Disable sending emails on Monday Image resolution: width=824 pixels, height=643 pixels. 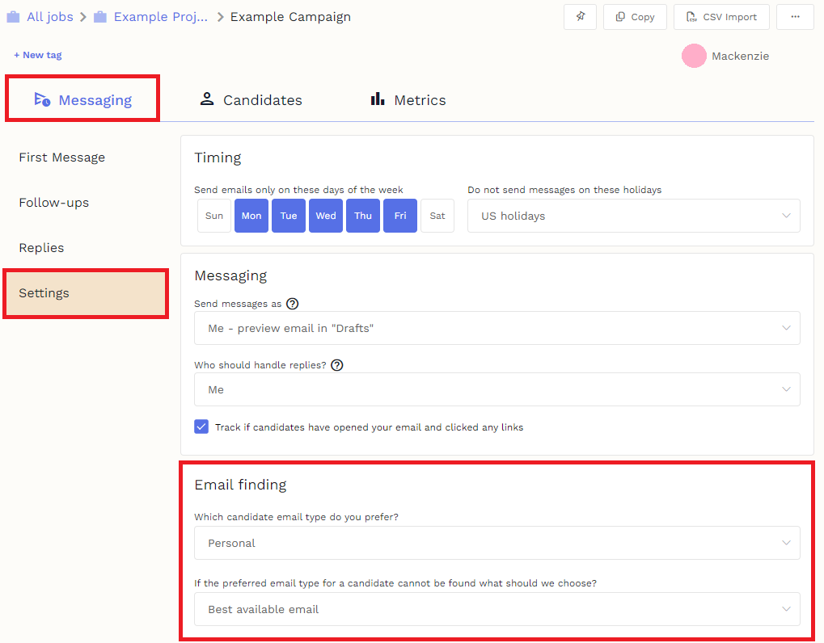pyautogui.click(x=251, y=216)
